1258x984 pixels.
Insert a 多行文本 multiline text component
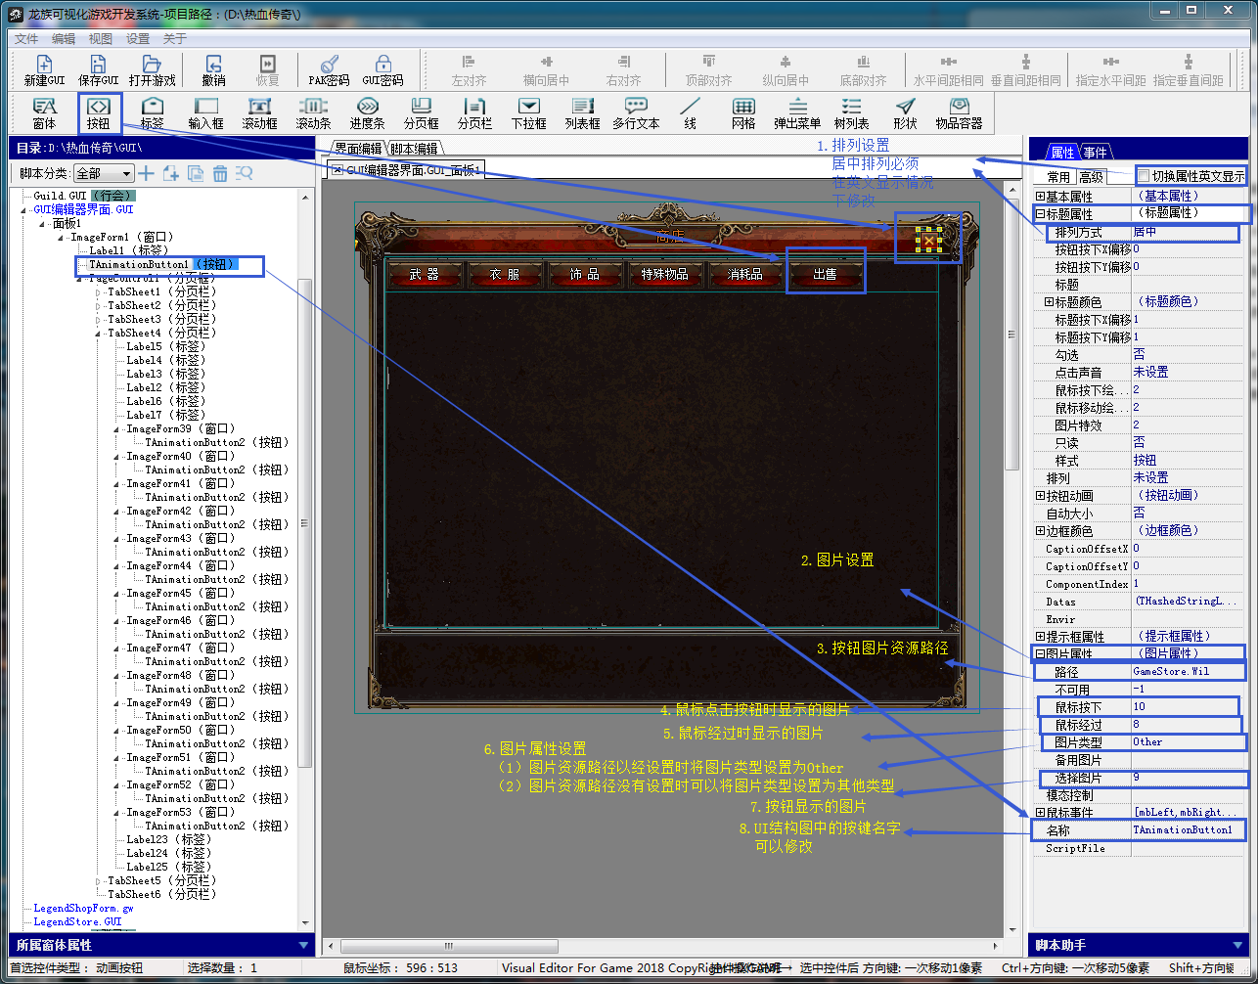pos(636,113)
